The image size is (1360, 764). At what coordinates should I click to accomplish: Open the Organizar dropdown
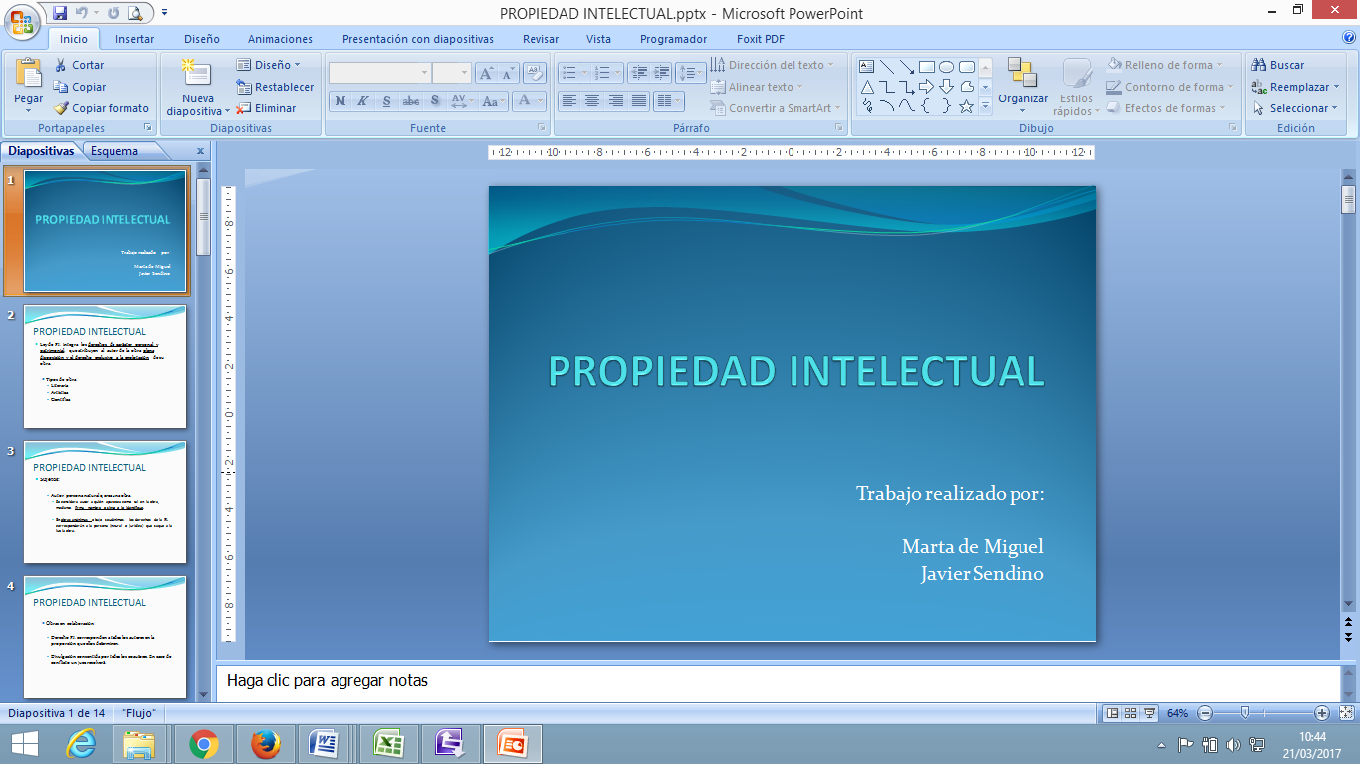tap(1022, 98)
